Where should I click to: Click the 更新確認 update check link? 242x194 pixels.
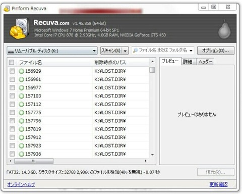point(218,184)
